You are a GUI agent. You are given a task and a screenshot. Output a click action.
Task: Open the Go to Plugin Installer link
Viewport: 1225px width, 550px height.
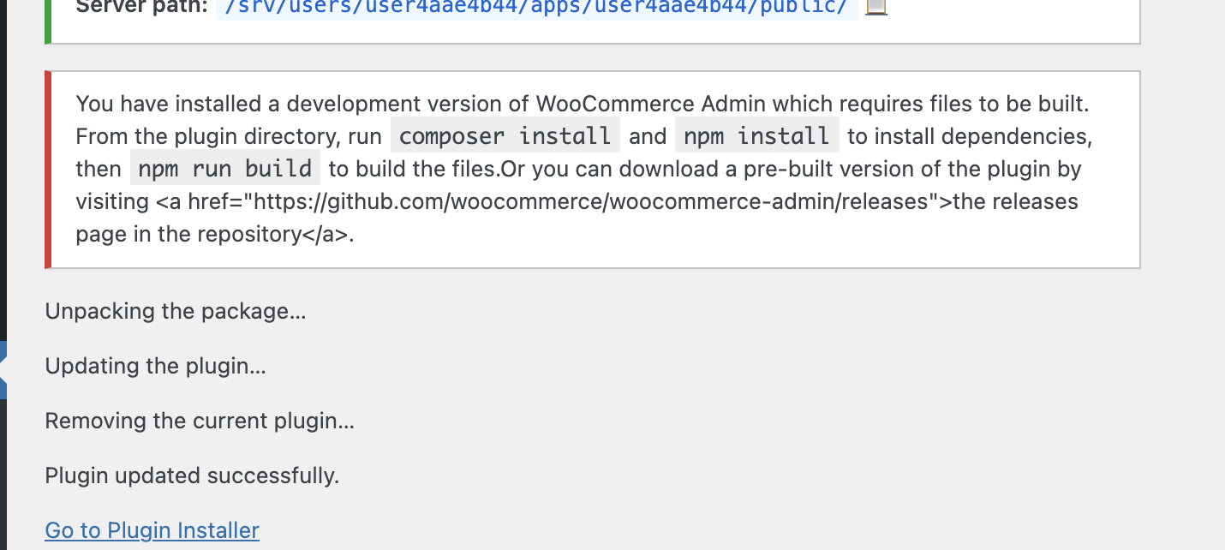pyautogui.click(x=152, y=530)
